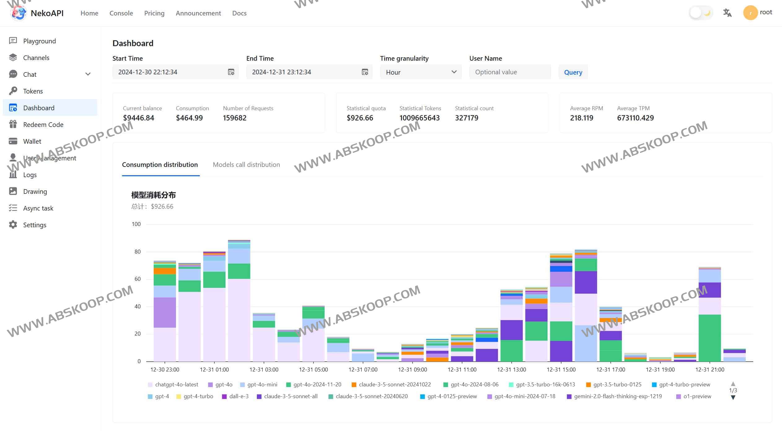This screenshot has width=782, height=431.
Task: Go to next legend page arrow
Action: tap(733, 398)
